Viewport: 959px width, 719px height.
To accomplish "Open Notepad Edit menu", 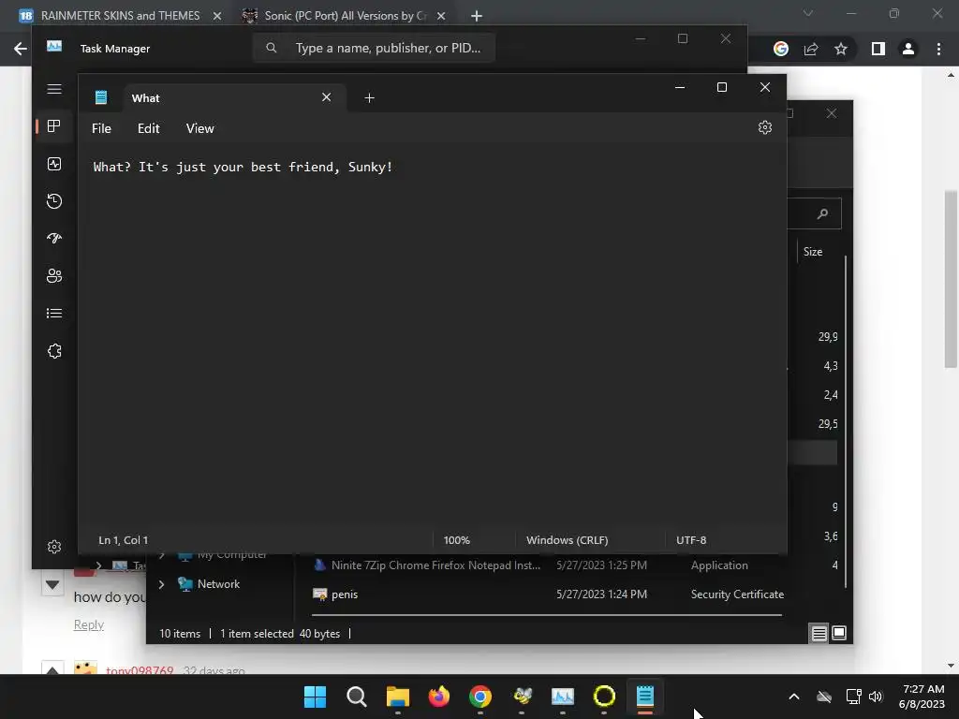I will point(149,128).
